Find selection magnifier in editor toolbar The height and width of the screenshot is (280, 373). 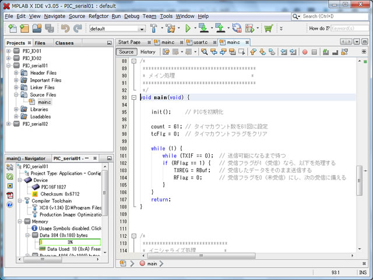204,52
